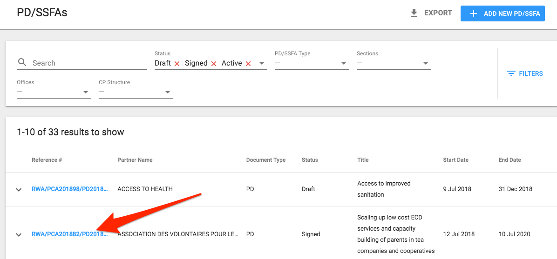Open the Offices dropdown

click(x=54, y=92)
